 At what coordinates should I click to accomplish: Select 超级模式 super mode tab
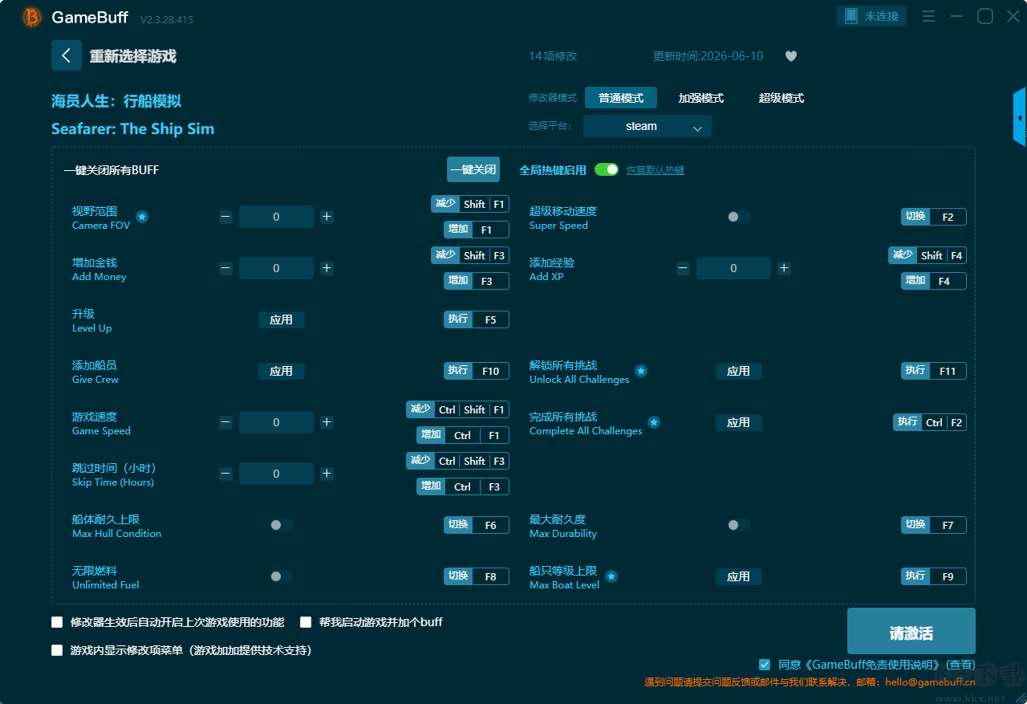coord(781,98)
